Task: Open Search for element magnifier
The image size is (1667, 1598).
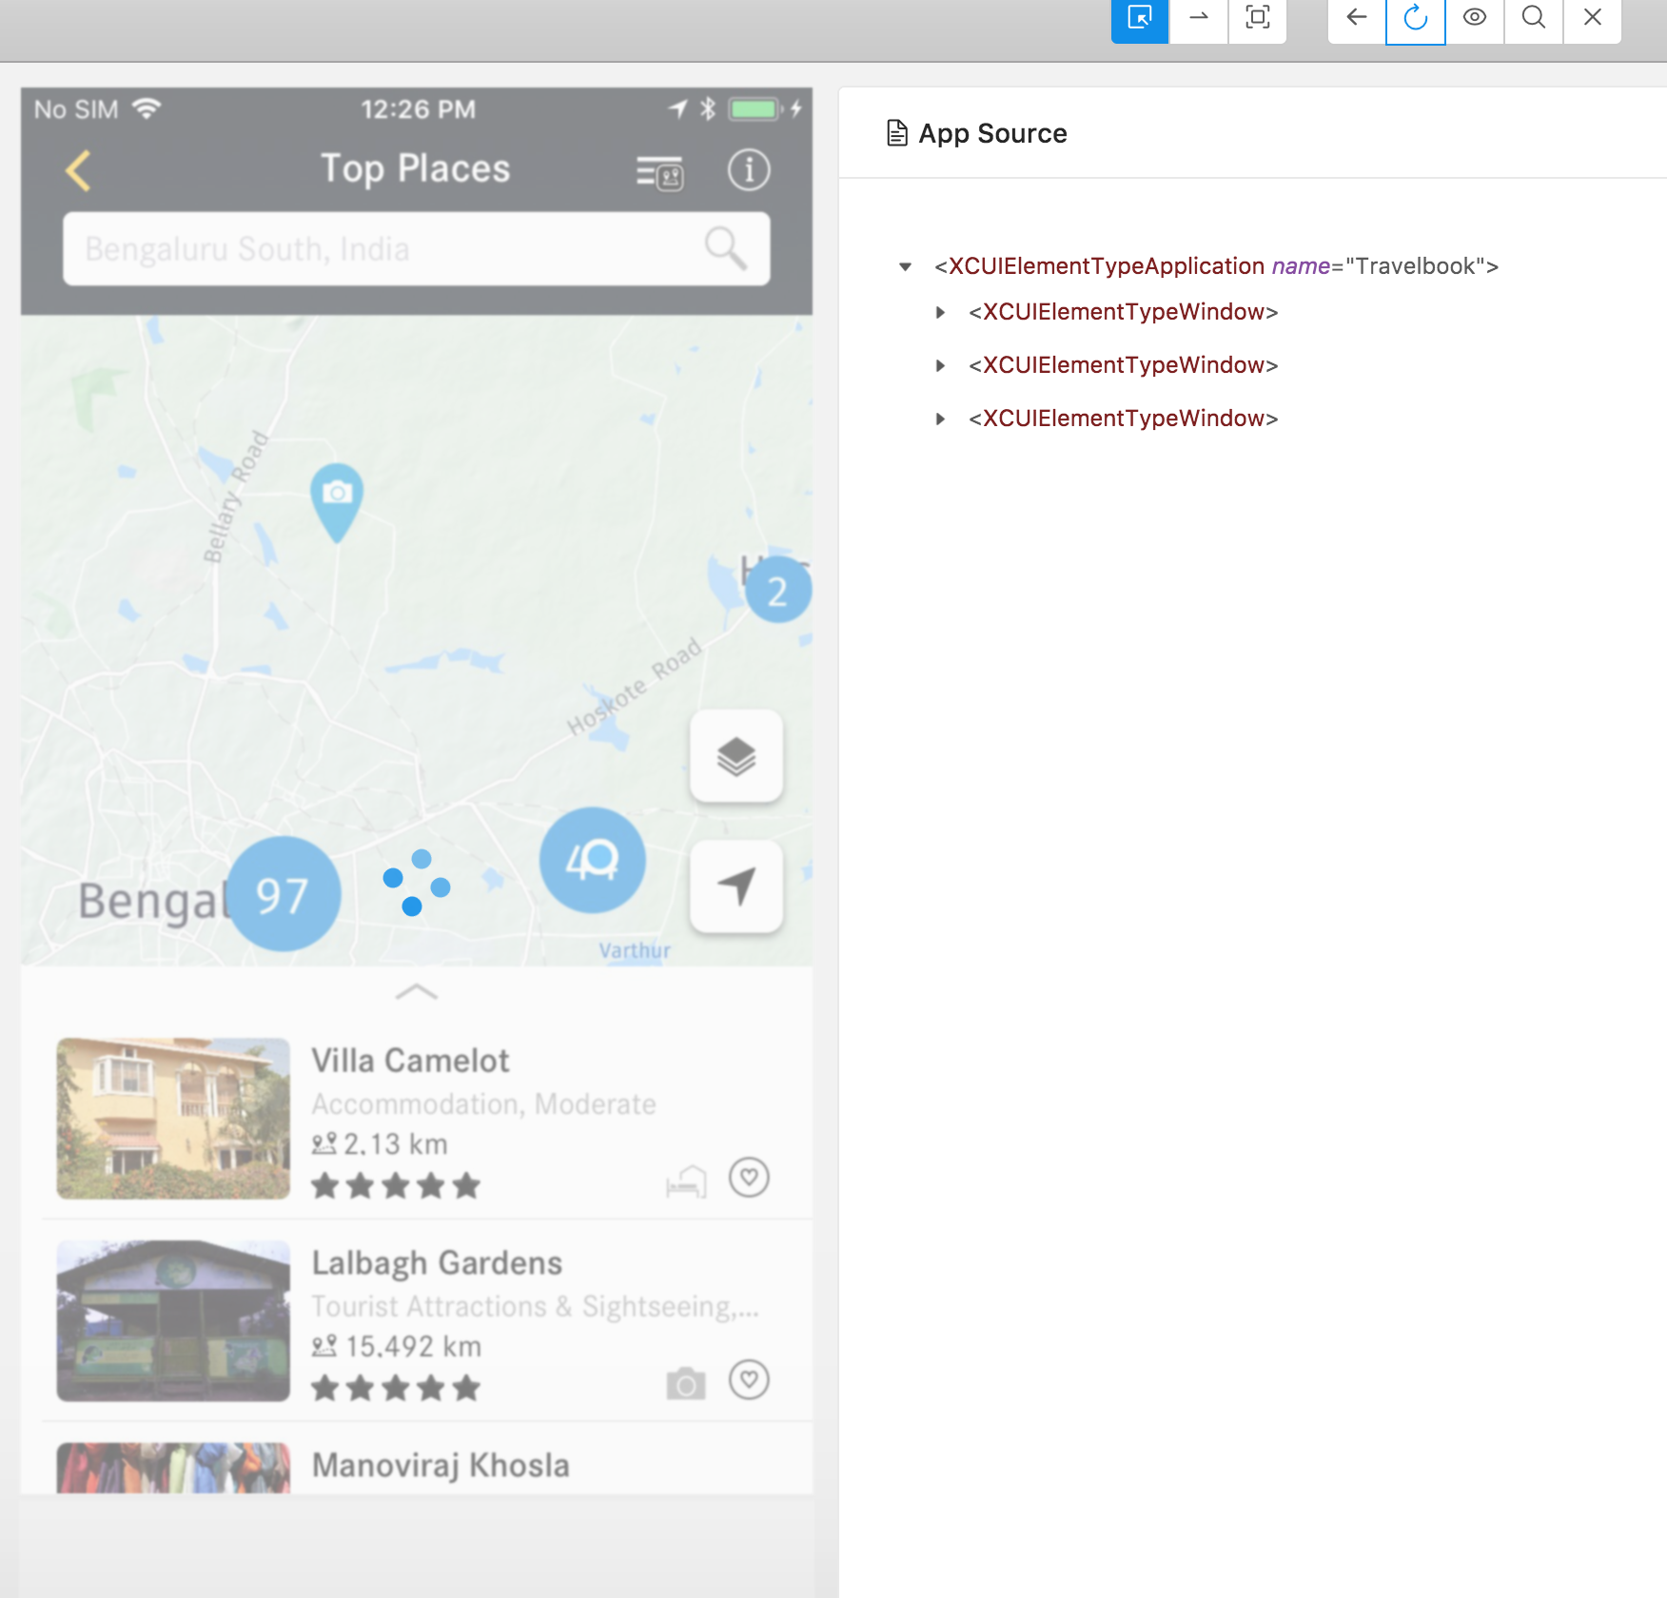Action: [x=1534, y=18]
